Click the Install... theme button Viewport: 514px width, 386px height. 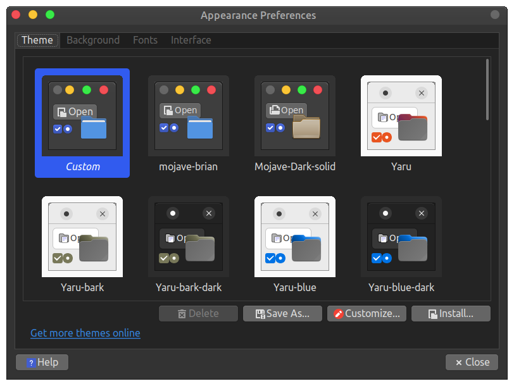coord(451,314)
